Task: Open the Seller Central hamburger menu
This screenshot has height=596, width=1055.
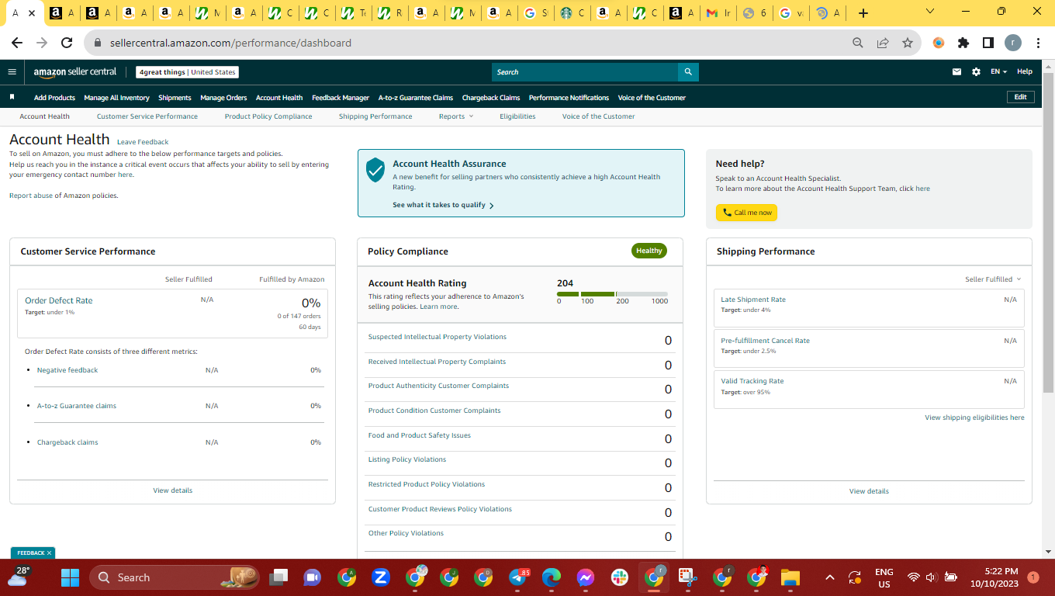Action: click(x=12, y=72)
